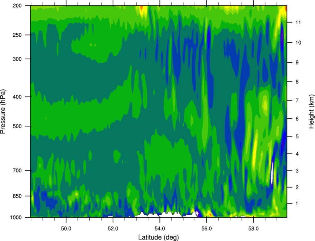
Task: Select the 1000 pressure tick label
Action: (x=16, y=218)
